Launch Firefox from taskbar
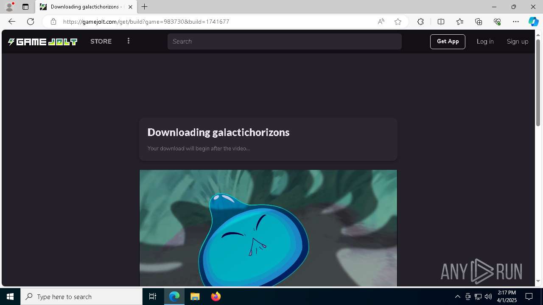The width and height of the screenshot is (543, 305). [216, 297]
